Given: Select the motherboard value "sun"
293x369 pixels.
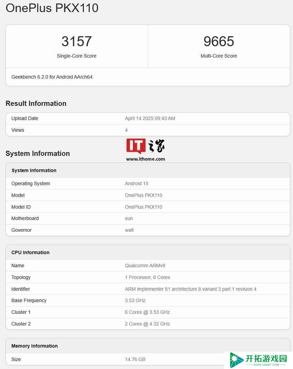Looking at the screenshot, I should [129, 219].
